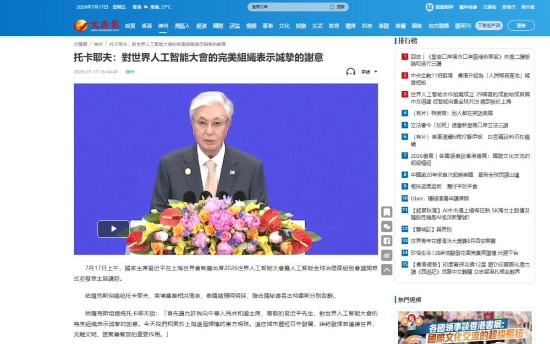550x344 pixels.
Task: Click the search magnifier icon
Action: tap(332, 7)
